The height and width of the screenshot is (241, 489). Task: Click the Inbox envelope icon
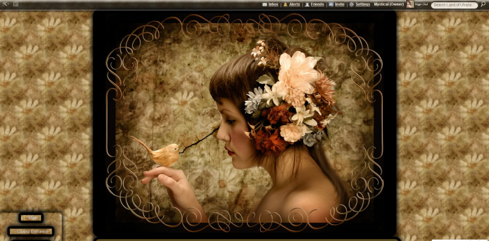[x=265, y=5]
